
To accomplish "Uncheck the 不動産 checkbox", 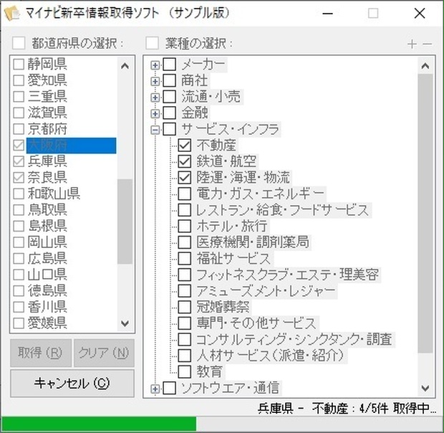I will tap(184, 146).
